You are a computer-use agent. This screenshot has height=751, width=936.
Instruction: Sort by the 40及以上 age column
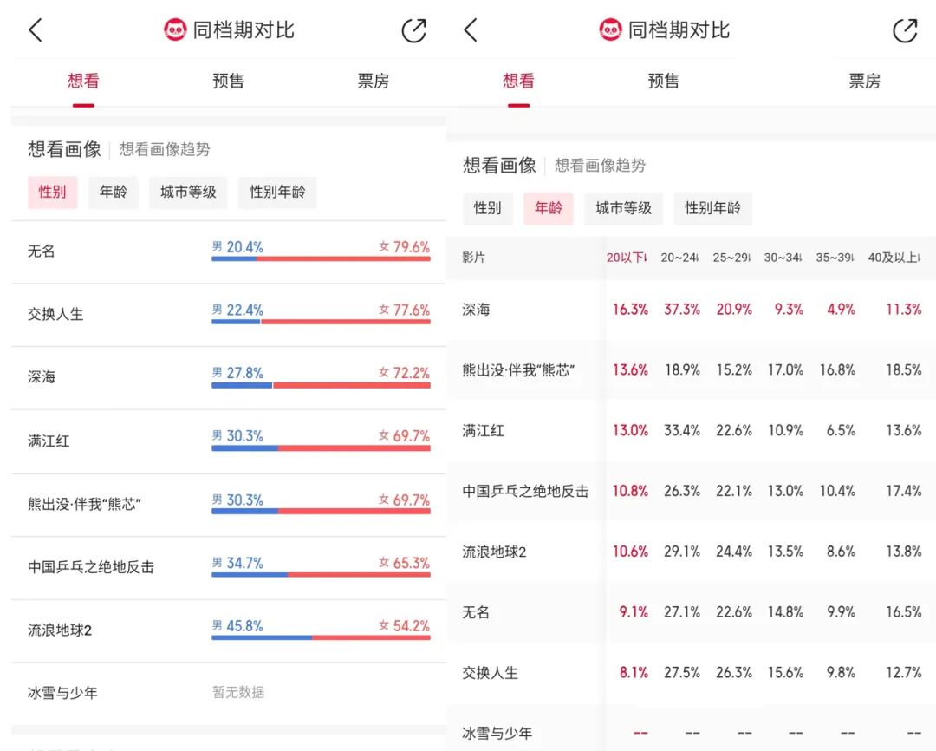tap(896, 258)
